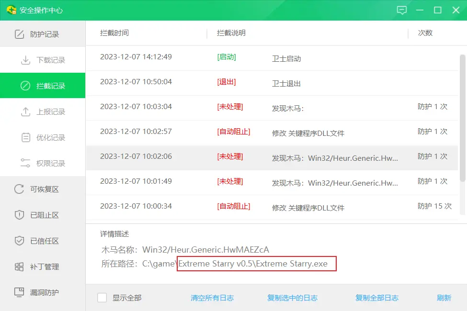Click the 权限记录 sliders icon
Screen dimensions: 467x311
(25, 163)
